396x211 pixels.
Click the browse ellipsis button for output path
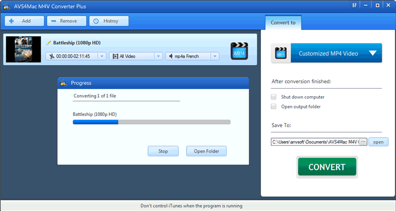click(363, 142)
